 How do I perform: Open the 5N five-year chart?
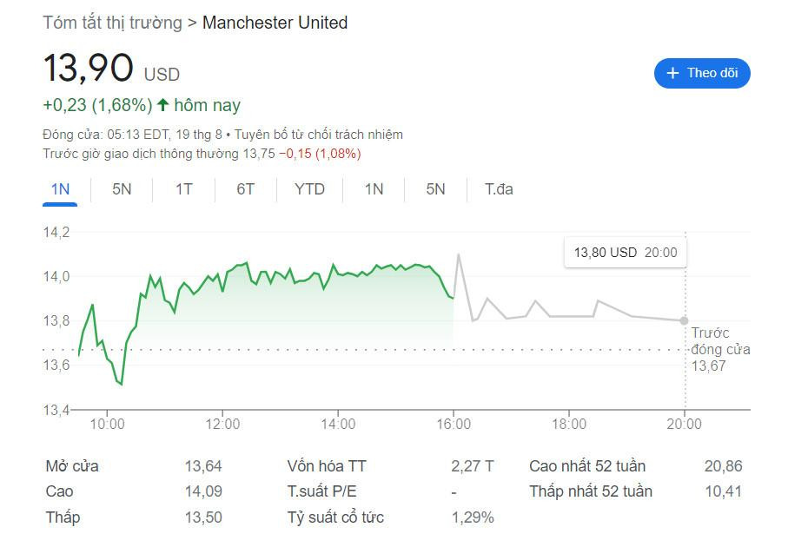pyautogui.click(x=434, y=188)
